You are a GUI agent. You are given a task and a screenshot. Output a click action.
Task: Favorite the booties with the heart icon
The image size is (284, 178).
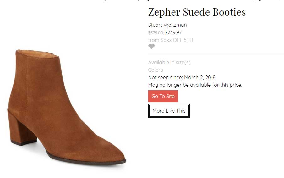coord(151,47)
